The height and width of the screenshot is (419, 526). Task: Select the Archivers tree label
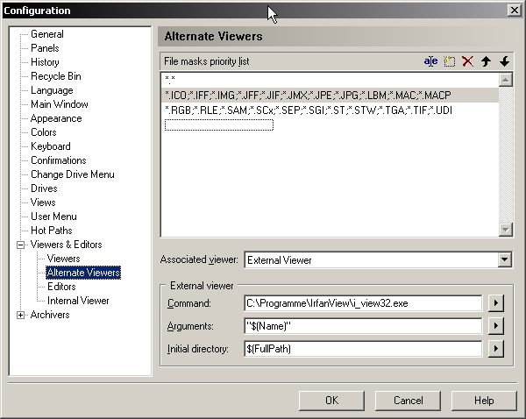pyautogui.click(x=50, y=315)
